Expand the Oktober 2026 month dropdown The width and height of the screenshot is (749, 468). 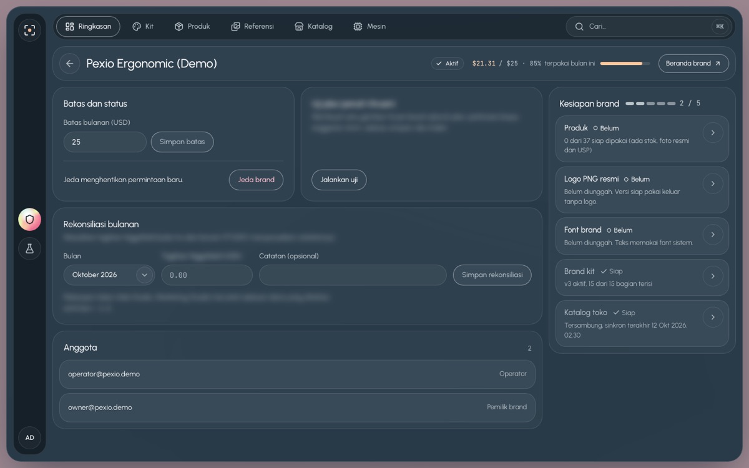point(109,275)
